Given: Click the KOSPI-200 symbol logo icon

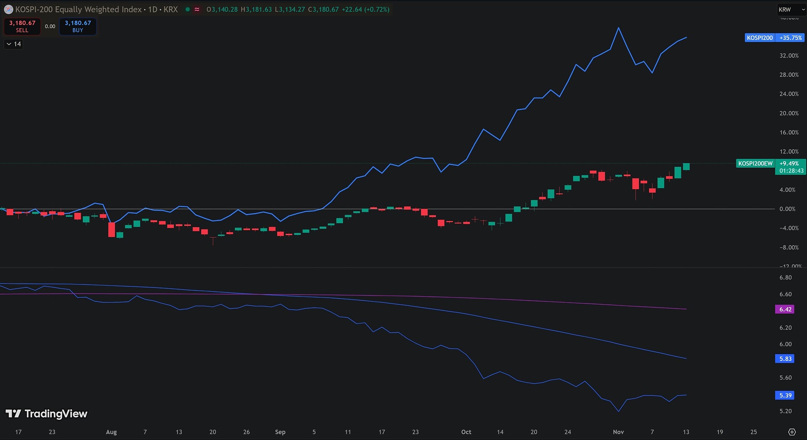Looking at the screenshot, I should [x=8, y=9].
